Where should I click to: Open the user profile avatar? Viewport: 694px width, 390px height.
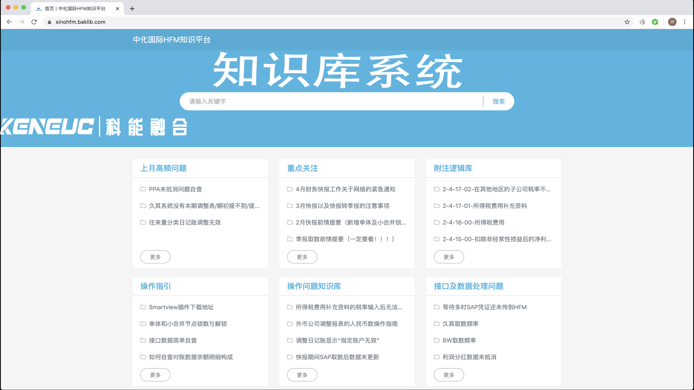672,22
